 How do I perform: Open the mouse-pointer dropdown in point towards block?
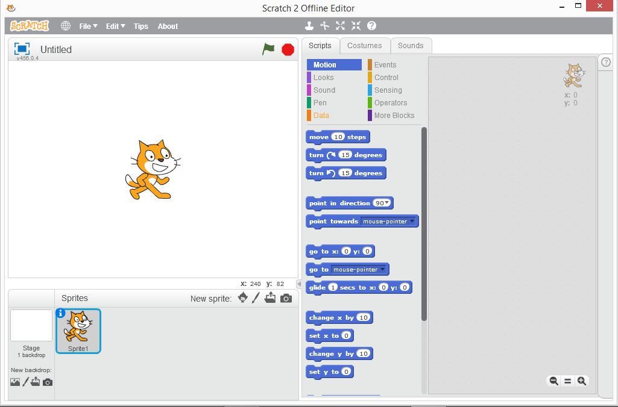(x=413, y=222)
